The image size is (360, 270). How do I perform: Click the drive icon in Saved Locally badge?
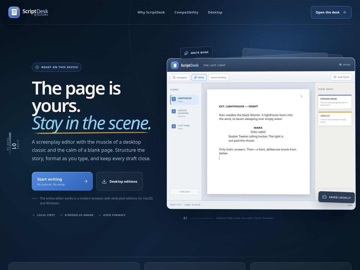[x=324, y=197]
